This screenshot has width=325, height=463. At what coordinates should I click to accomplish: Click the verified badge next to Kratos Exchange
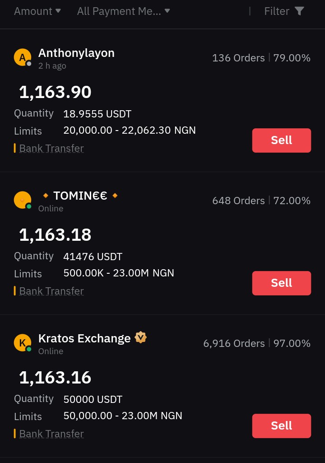(140, 337)
